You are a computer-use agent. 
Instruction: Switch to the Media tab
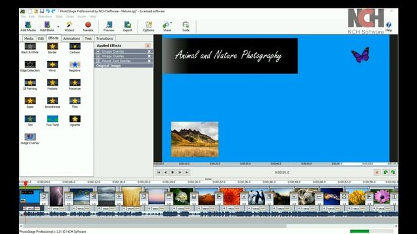(29, 38)
